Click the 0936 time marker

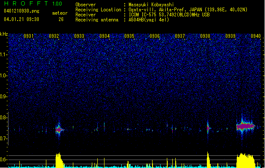[155, 36]
